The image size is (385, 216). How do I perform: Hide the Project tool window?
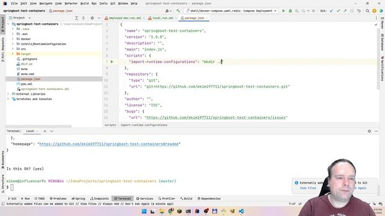99,18
